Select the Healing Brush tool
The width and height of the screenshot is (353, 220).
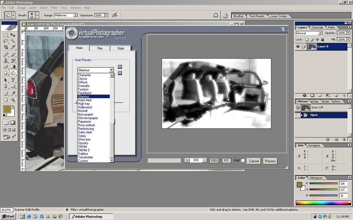click(6, 55)
